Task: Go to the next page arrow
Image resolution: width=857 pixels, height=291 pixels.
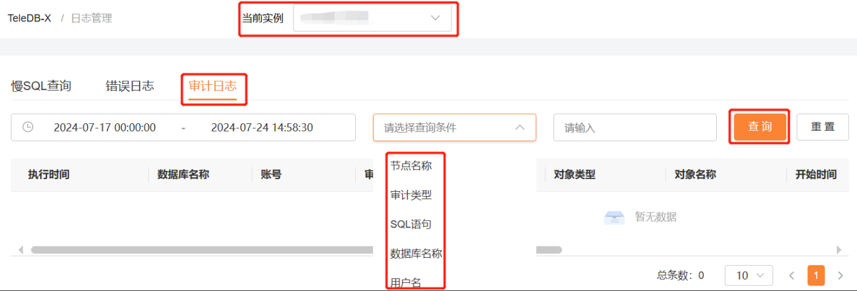Action: pyautogui.click(x=840, y=275)
